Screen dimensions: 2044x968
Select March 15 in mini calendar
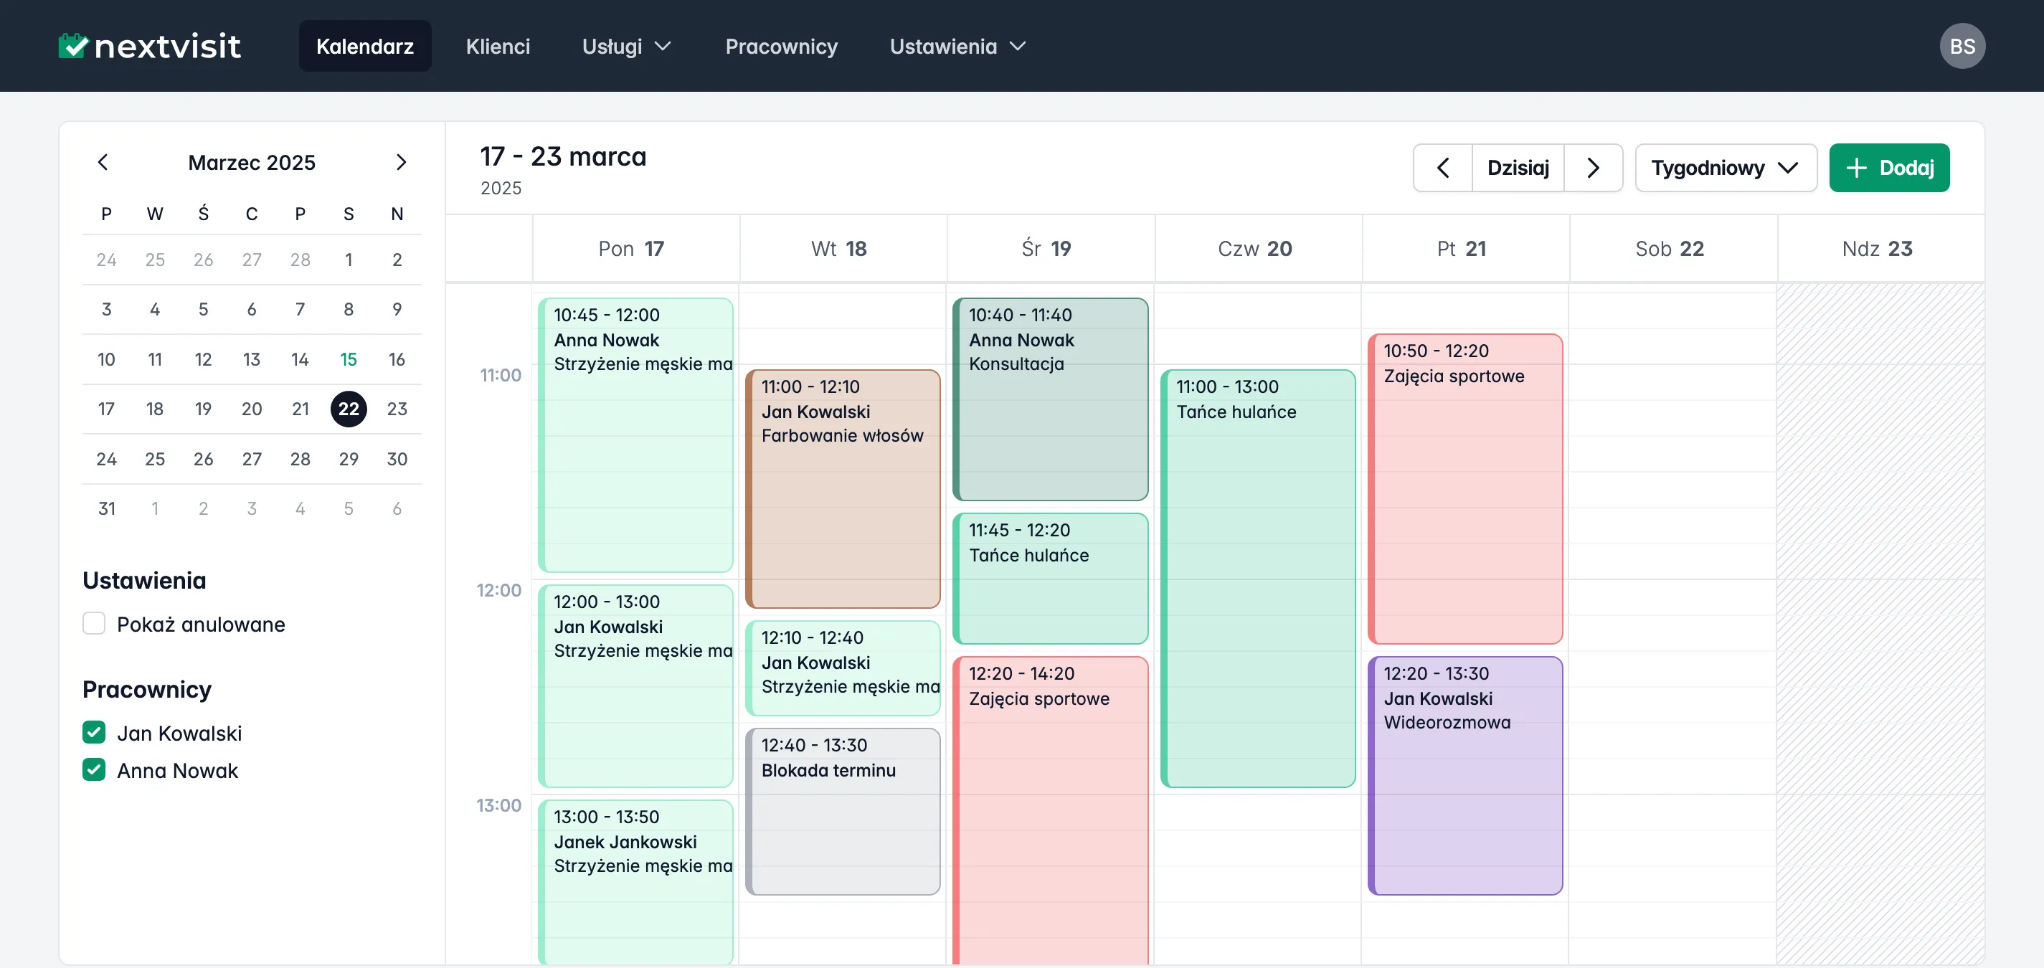click(349, 359)
